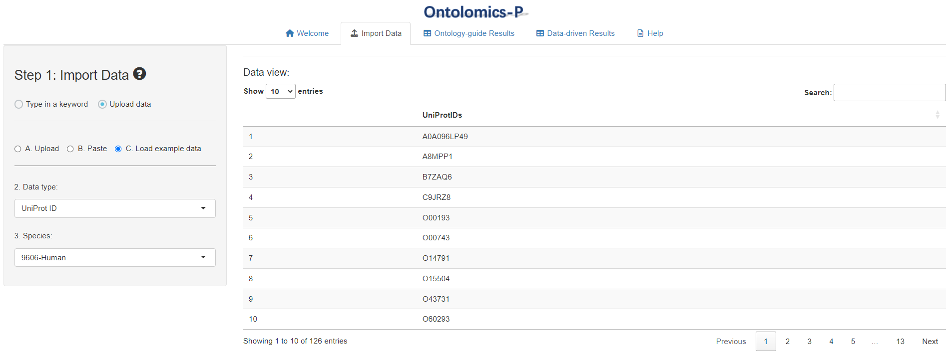Go to the Next page

coord(930,342)
